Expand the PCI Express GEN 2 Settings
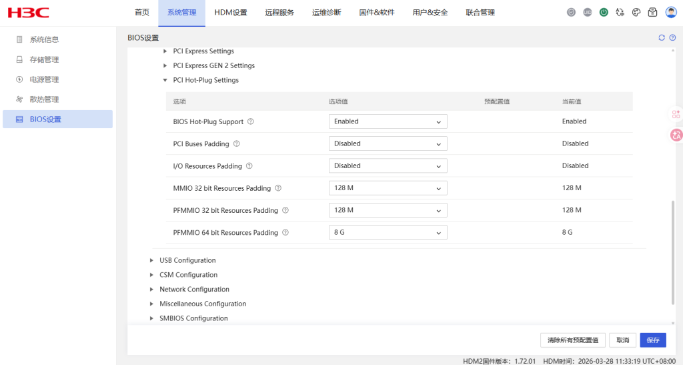 coord(165,65)
